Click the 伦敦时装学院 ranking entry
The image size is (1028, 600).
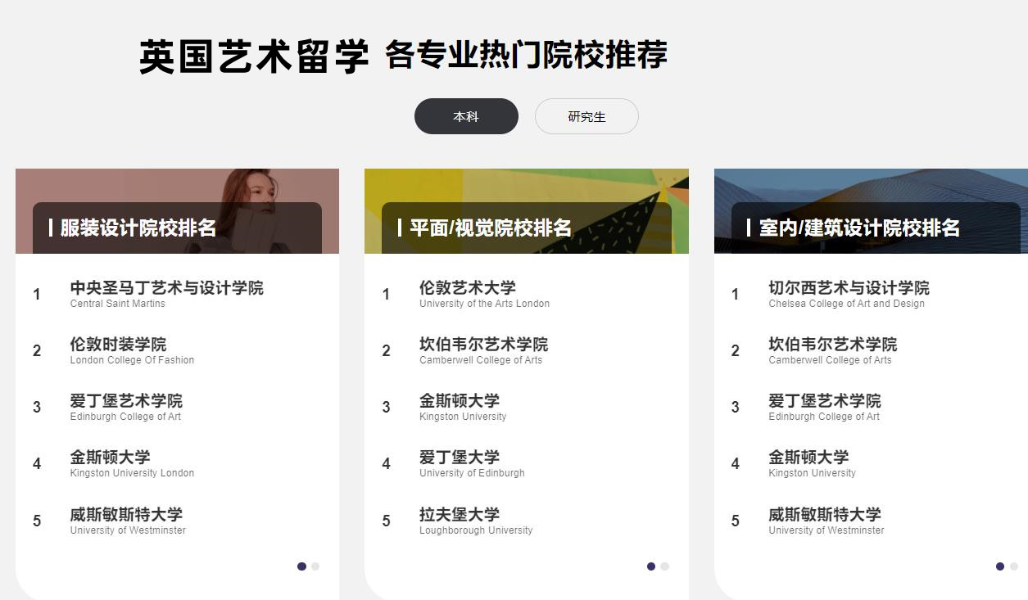pyautogui.click(x=120, y=345)
